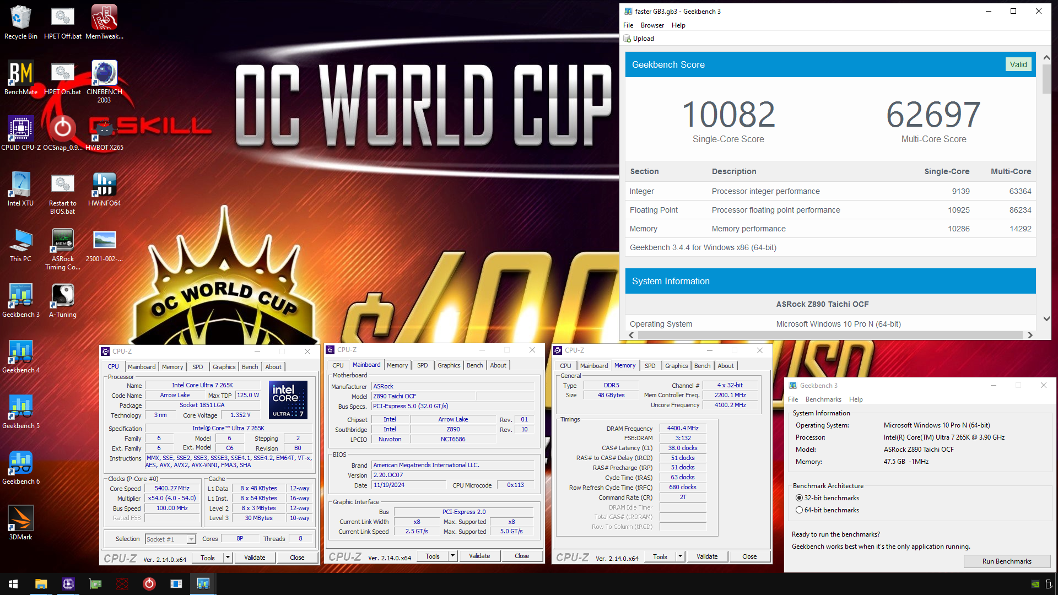Click the Geekbench vertical scrollbar thumb
Image resolution: width=1058 pixels, height=595 pixels.
(1046, 80)
